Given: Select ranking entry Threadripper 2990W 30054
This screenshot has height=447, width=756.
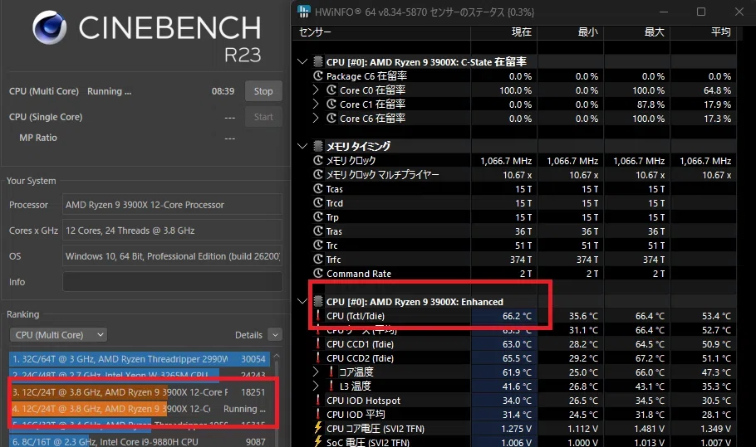Looking at the screenshot, I should (140, 359).
